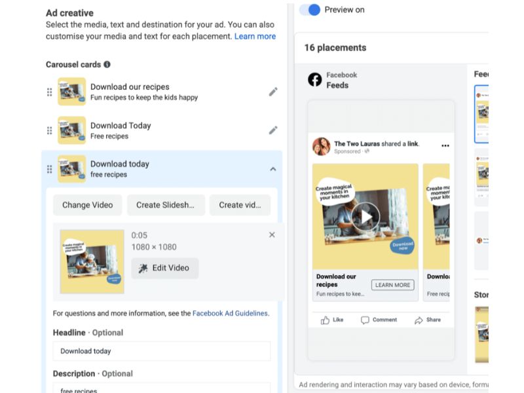Play the video in the ad preview
Viewport: 524px width, 393px height.
click(365, 217)
